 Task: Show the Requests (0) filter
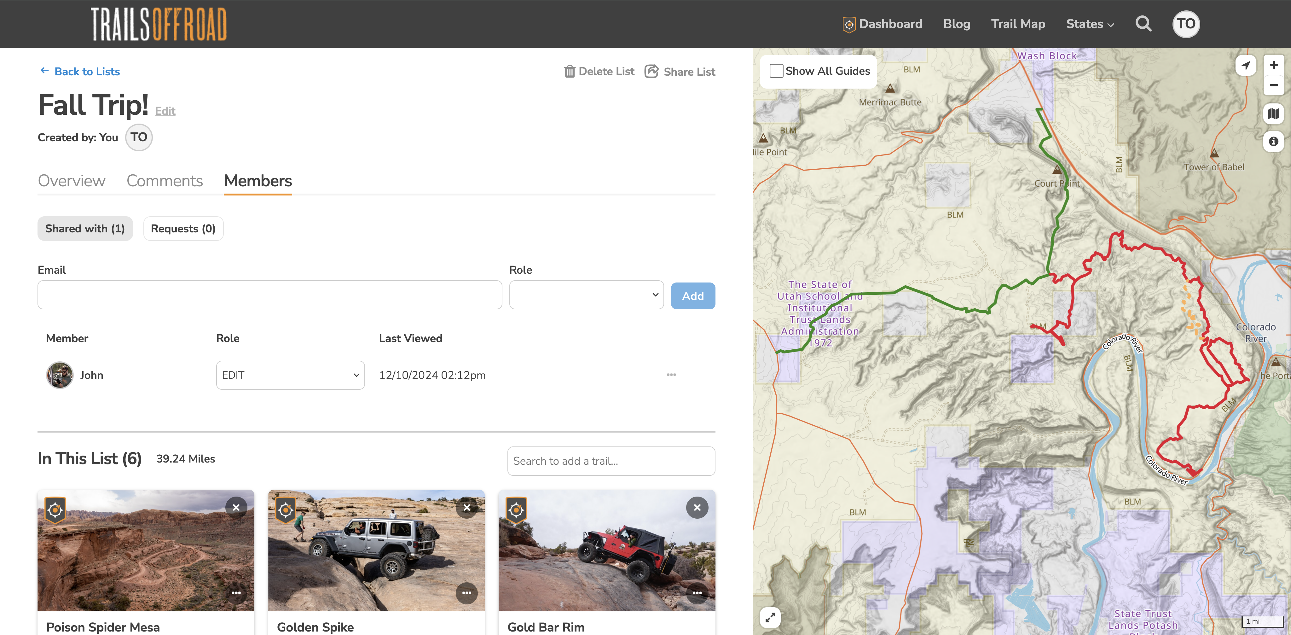183,229
